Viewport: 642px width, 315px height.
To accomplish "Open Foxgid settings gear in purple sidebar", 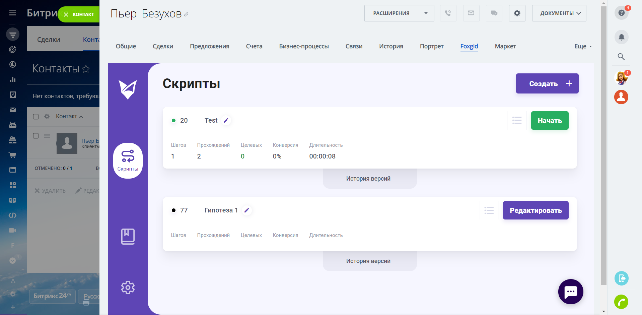I will tap(128, 288).
